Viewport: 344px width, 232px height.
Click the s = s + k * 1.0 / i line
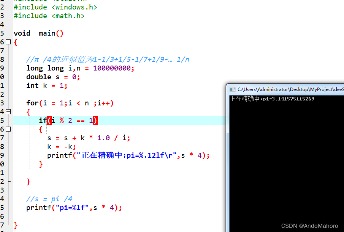tap(89, 138)
